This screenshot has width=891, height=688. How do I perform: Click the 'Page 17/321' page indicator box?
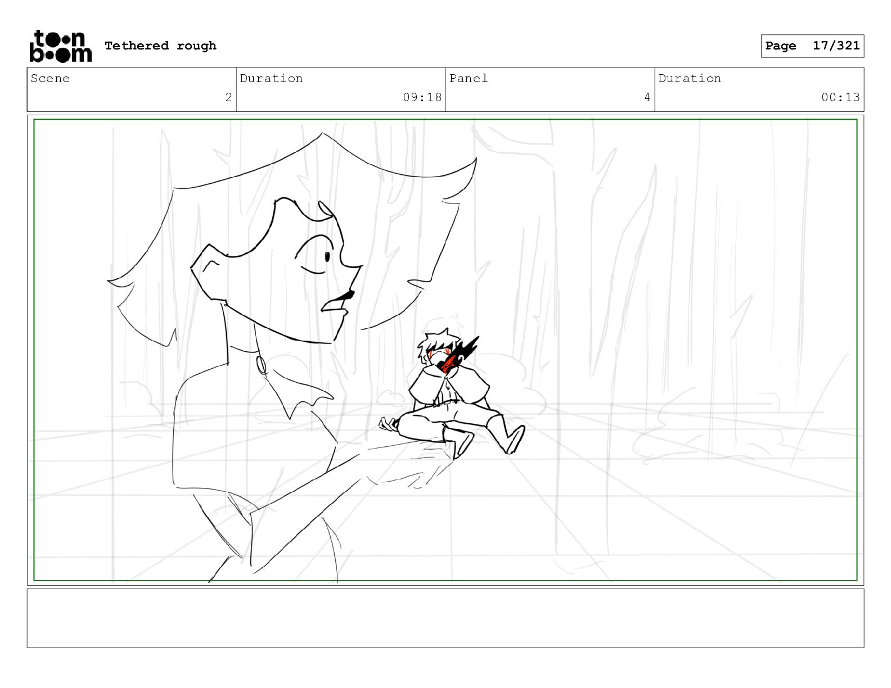(x=812, y=46)
